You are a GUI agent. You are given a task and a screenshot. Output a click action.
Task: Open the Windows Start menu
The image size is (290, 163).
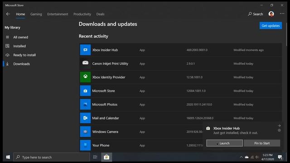8,157
